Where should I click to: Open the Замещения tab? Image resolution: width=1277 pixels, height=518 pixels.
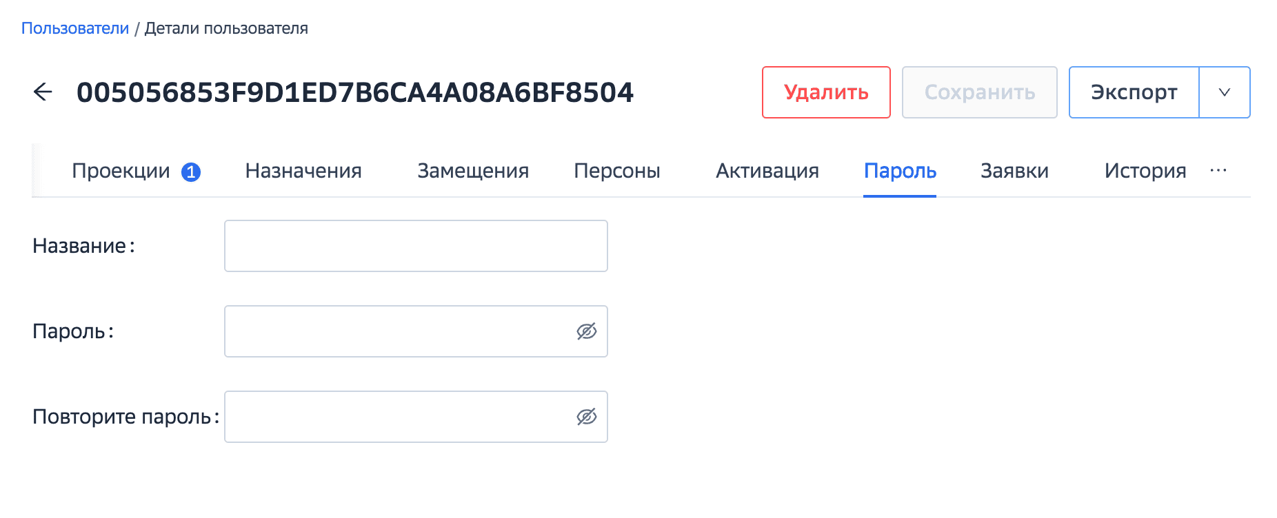pyautogui.click(x=473, y=171)
